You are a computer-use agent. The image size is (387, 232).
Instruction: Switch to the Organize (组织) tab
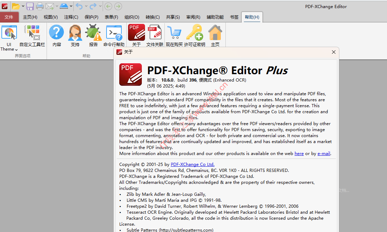tap(132, 17)
